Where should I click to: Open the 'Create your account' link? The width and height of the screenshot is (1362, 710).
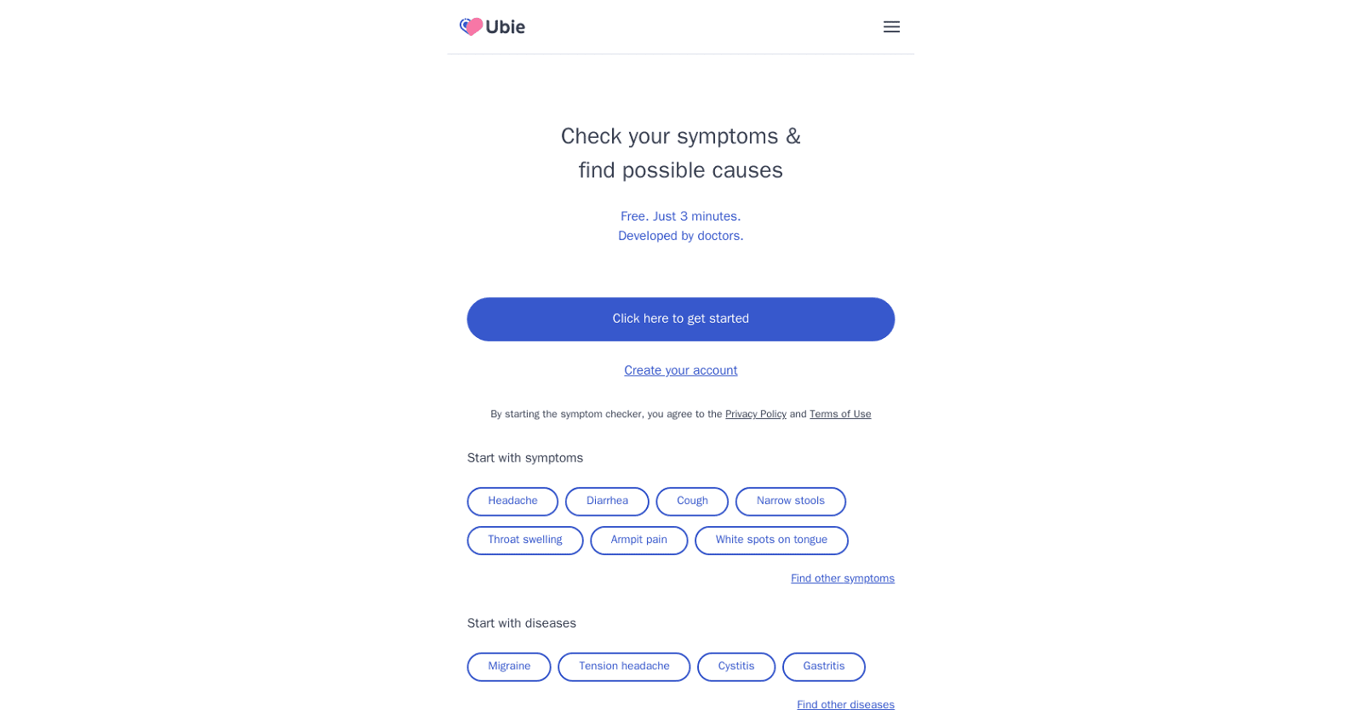click(x=680, y=369)
